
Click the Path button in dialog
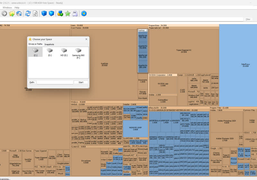coord(31,82)
